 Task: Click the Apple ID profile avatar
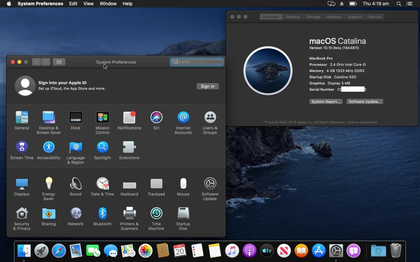point(25,86)
